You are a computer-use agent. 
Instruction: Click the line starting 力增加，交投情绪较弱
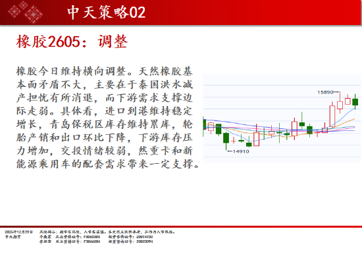(x=105, y=151)
